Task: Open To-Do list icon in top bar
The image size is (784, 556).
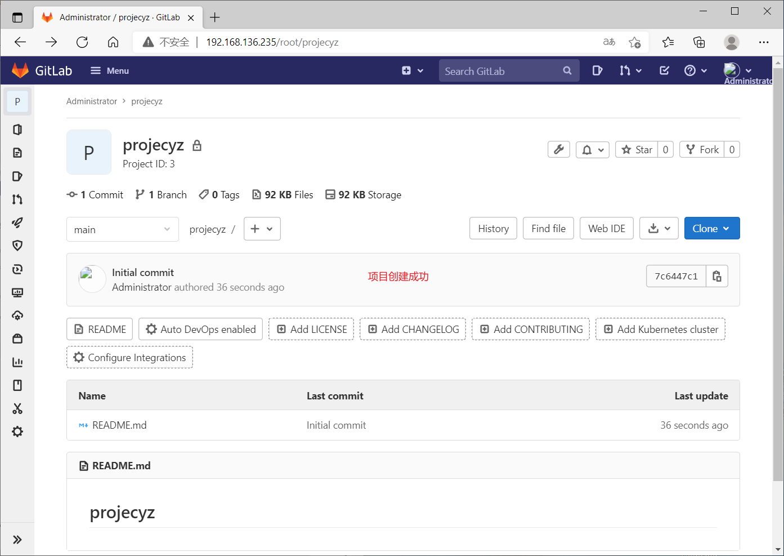Action: pos(664,70)
